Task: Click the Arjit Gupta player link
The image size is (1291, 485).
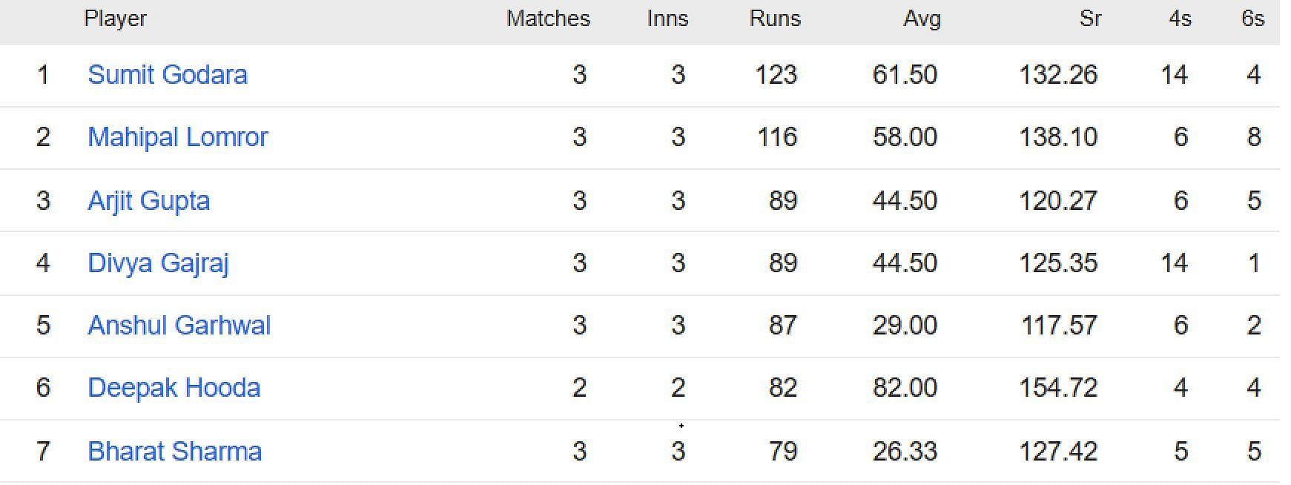Action: 149,201
